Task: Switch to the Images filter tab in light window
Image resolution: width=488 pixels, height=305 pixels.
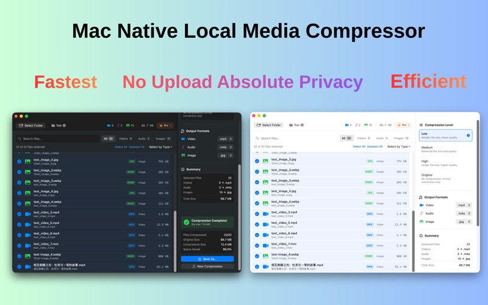Action: [401, 138]
